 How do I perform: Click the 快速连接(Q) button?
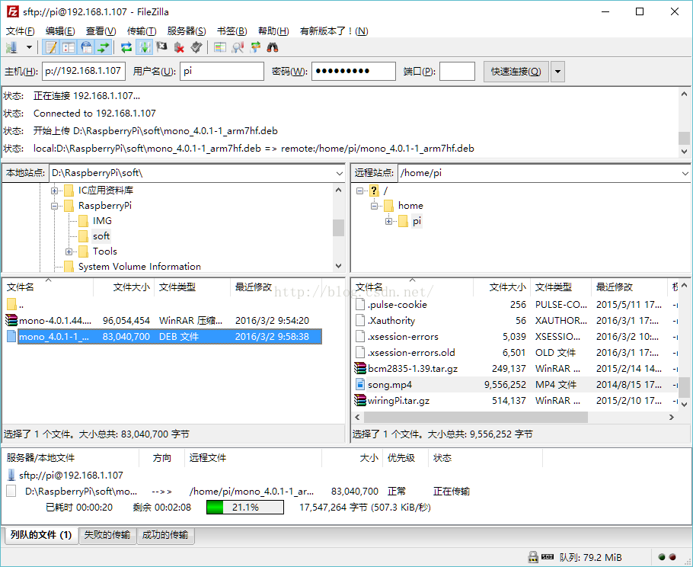516,72
